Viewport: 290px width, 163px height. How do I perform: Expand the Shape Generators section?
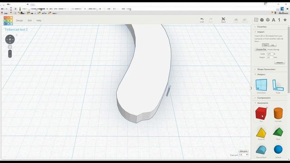coord(266,69)
